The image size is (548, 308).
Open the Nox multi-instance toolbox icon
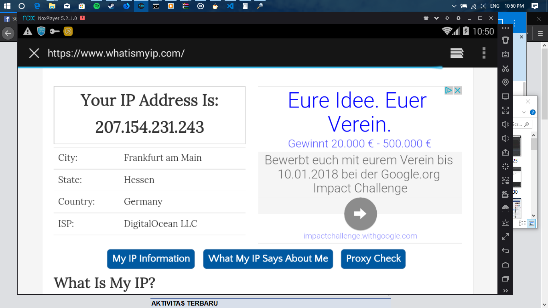(x=505, y=209)
